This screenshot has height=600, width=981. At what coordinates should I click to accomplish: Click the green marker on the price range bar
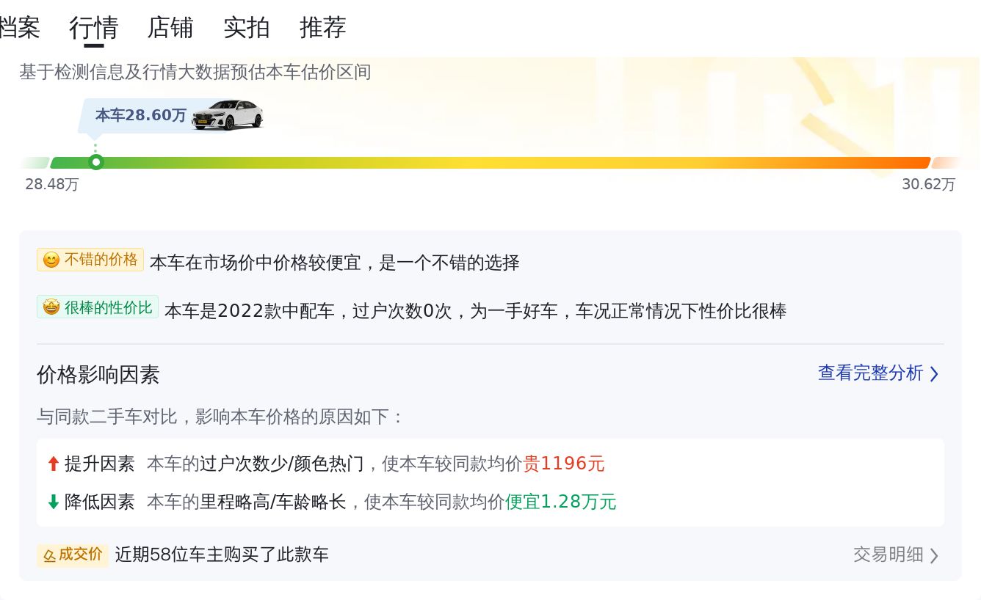click(95, 162)
